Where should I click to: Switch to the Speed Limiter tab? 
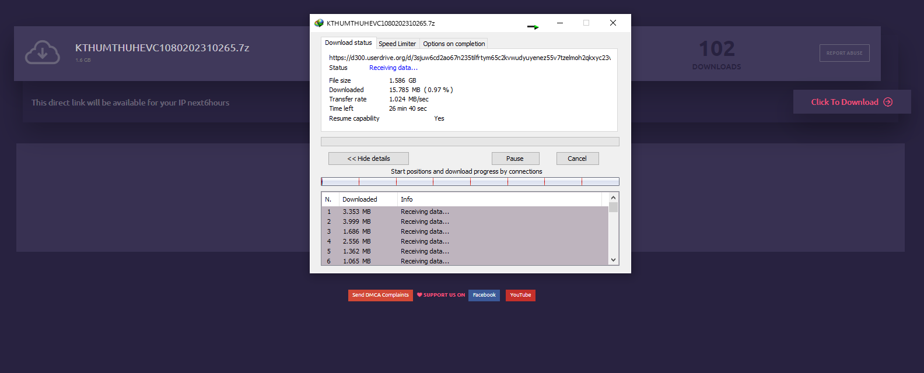click(397, 44)
